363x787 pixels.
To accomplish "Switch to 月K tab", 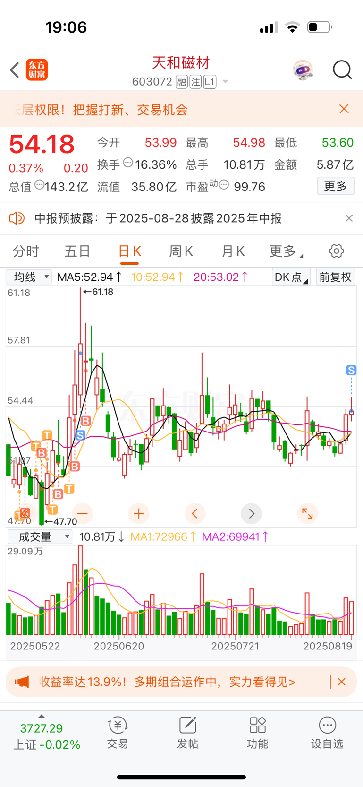I will tap(233, 251).
